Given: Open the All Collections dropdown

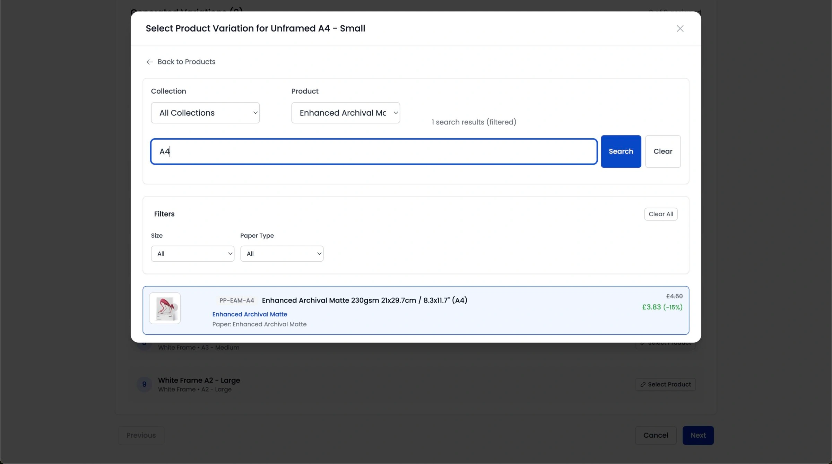Looking at the screenshot, I should (x=205, y=113).
